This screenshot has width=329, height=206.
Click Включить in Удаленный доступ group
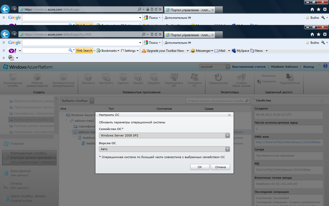click(x=266, y=76)
